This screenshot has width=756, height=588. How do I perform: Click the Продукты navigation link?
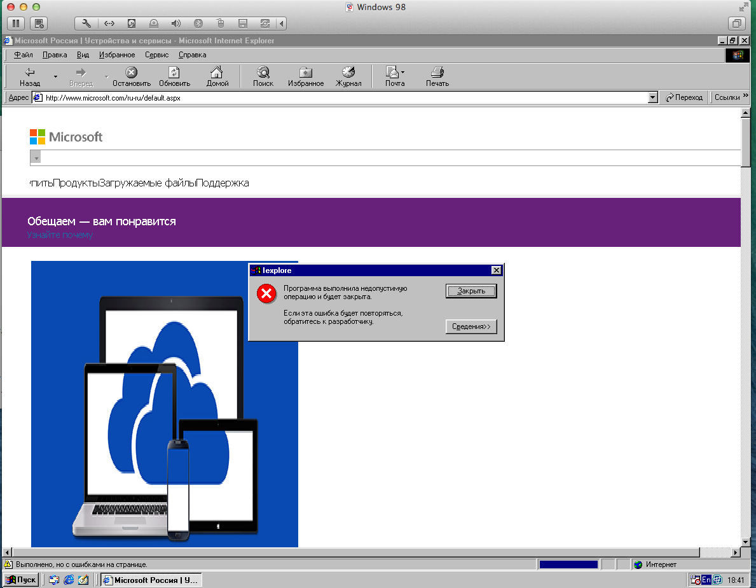pos(76,183)
